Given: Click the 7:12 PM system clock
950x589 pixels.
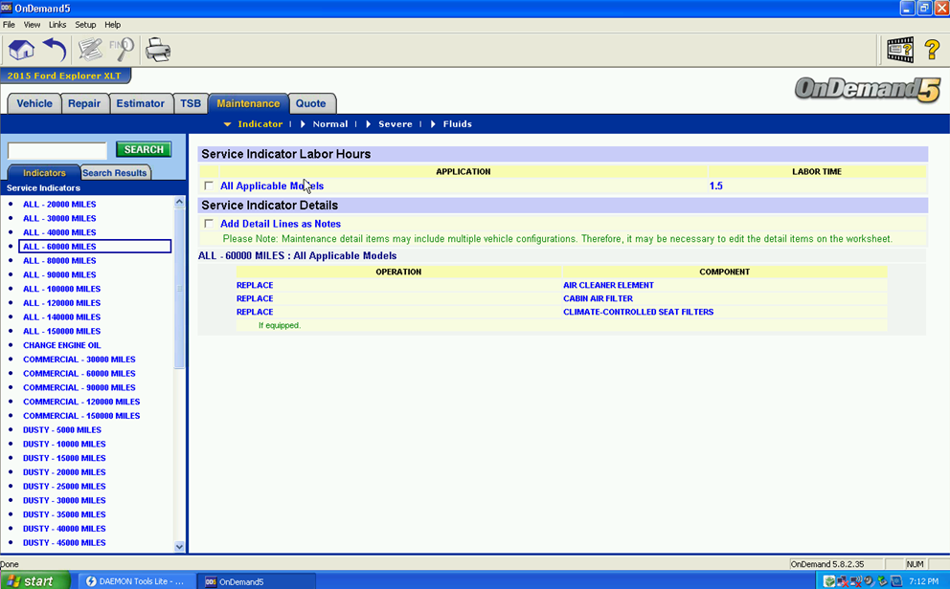Looking at the screenshot, I should click(x=923, y=581).
